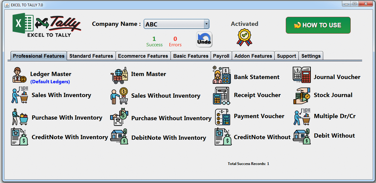Expand the company selection list
Viewport: 376px width, 183px height.
point(206,24)
